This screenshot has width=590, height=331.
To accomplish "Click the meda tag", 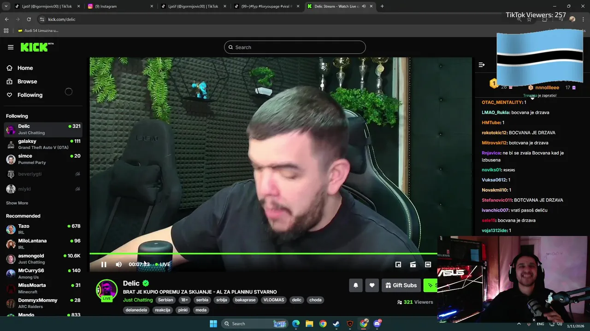I will [201, 310].
